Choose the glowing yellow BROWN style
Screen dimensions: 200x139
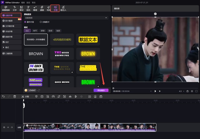[x=88, y=54]
